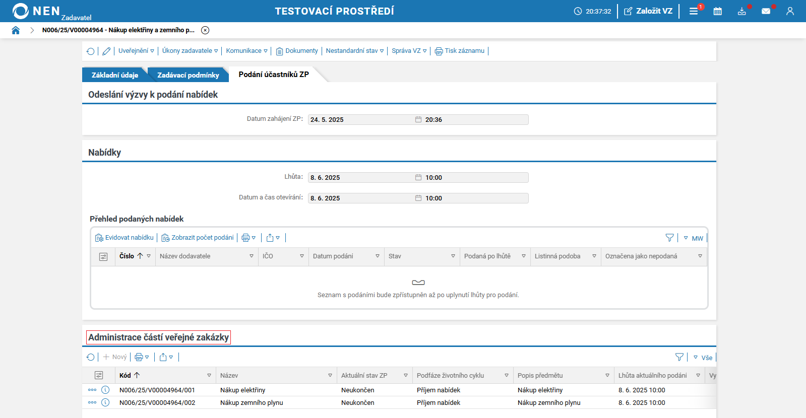Click Zobrazit počet podání button
806x418 pixels.
[198, 238]
